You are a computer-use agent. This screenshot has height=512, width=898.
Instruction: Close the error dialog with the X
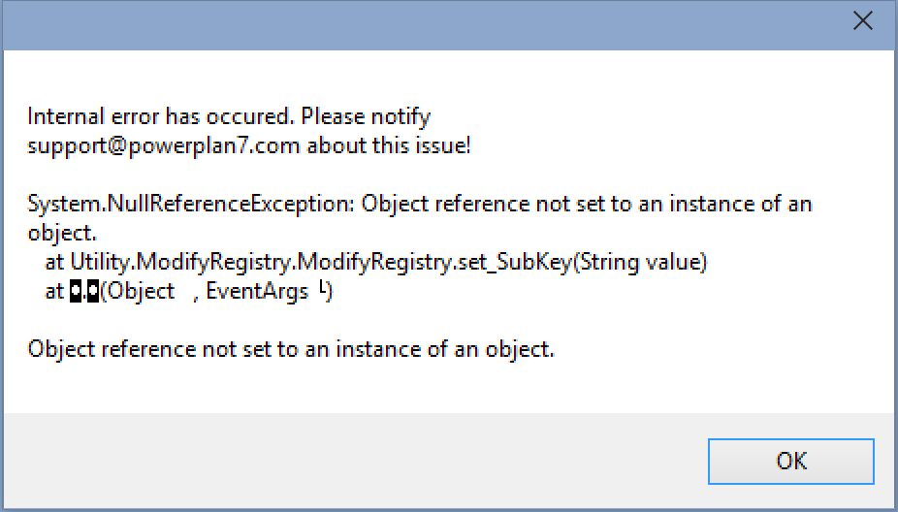[862, 21]
